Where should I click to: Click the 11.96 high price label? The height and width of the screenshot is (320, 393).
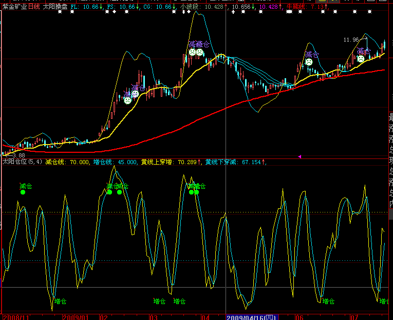coord(351,40)
